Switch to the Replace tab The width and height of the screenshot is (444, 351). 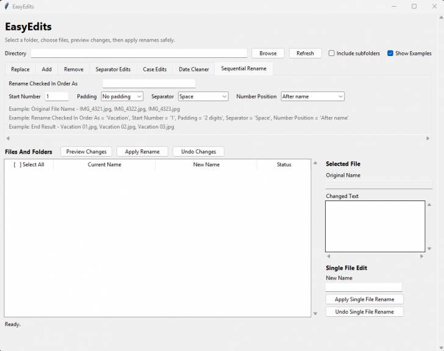click(20, 69)
